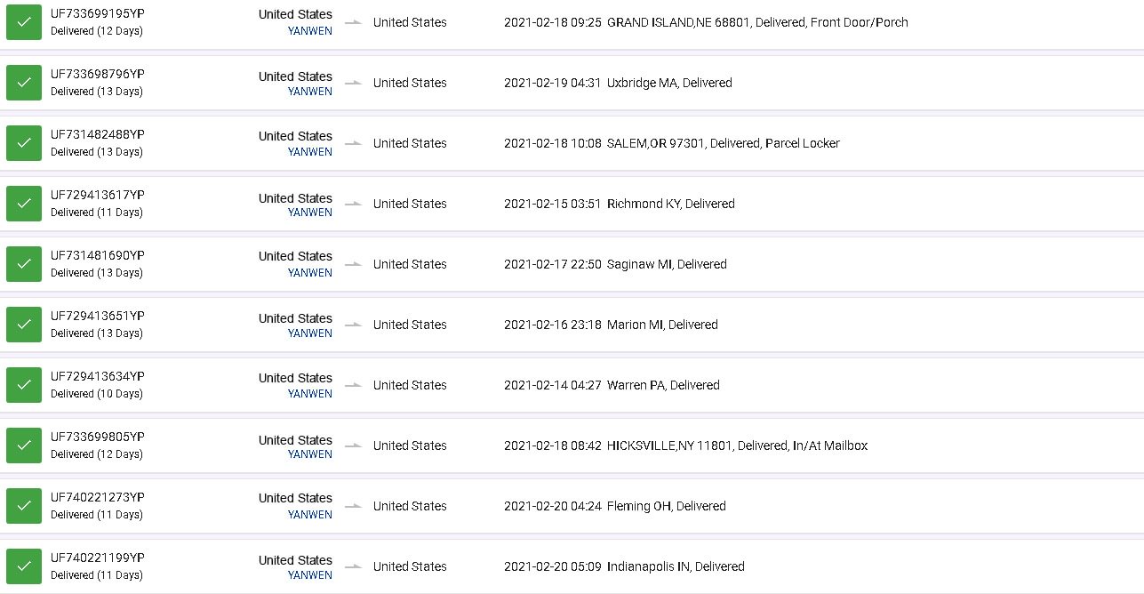Click the green status icon for UF729413617YP
This screenshot has width=1144, height=594.
coord(24,204)
